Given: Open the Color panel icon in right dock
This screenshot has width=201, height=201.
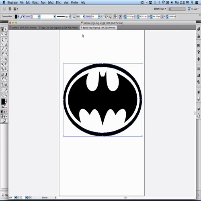Looking at the screenshot, I should [x=199, y=29].
